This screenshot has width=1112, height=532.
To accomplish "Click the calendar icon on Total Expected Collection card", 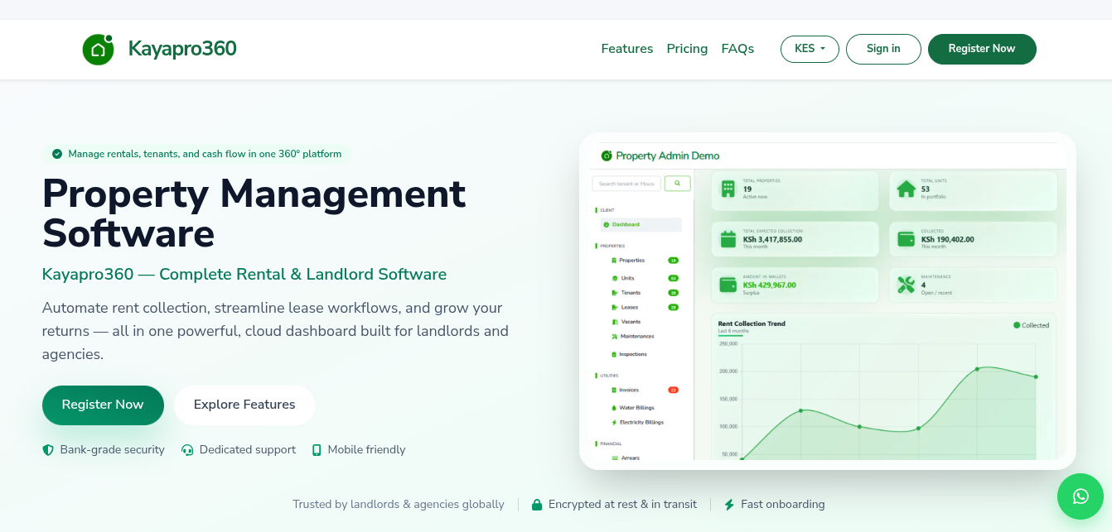I will 728,239.
